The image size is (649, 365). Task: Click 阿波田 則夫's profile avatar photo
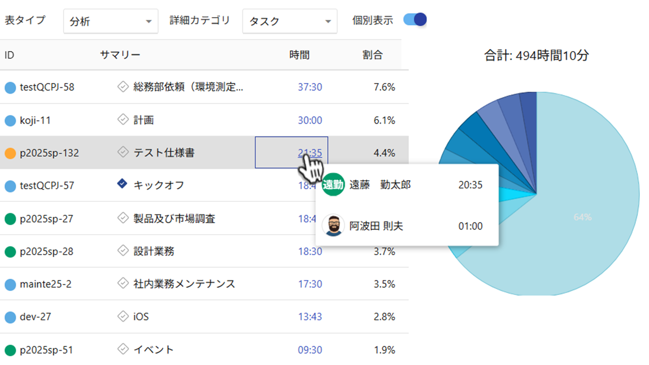coord(333,226)
